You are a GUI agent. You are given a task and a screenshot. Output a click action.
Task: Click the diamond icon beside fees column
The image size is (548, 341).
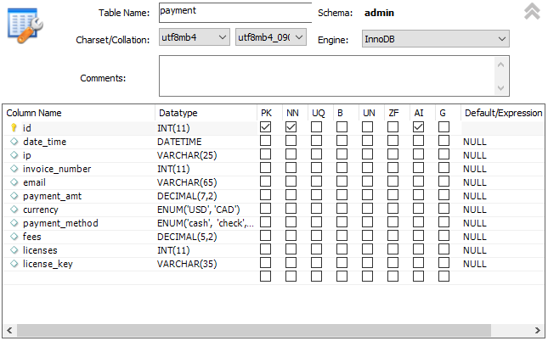click(14, 237)
